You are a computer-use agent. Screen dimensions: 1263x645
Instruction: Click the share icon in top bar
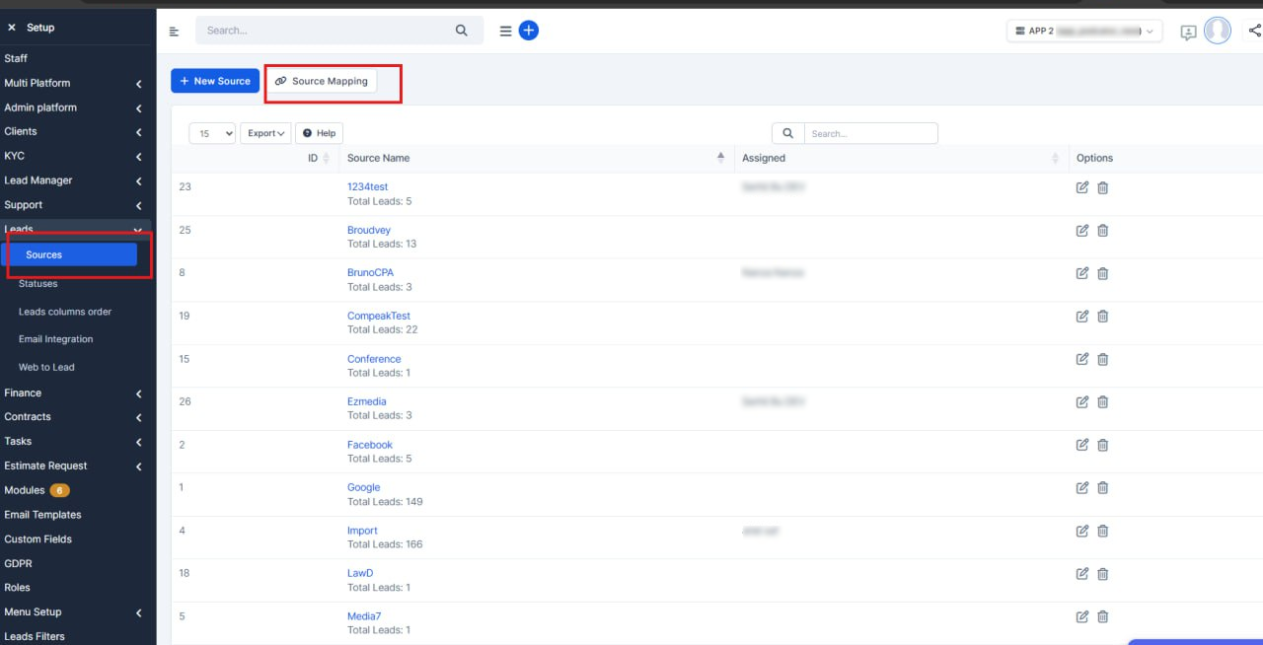click(x=1255, y=31)
